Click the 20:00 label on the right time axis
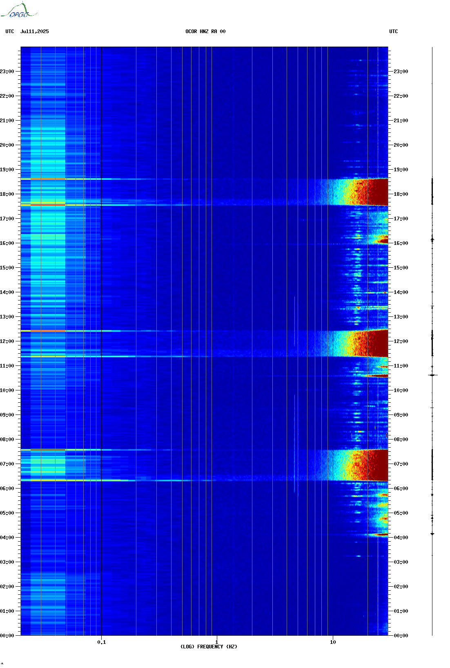 coord(401,145)
